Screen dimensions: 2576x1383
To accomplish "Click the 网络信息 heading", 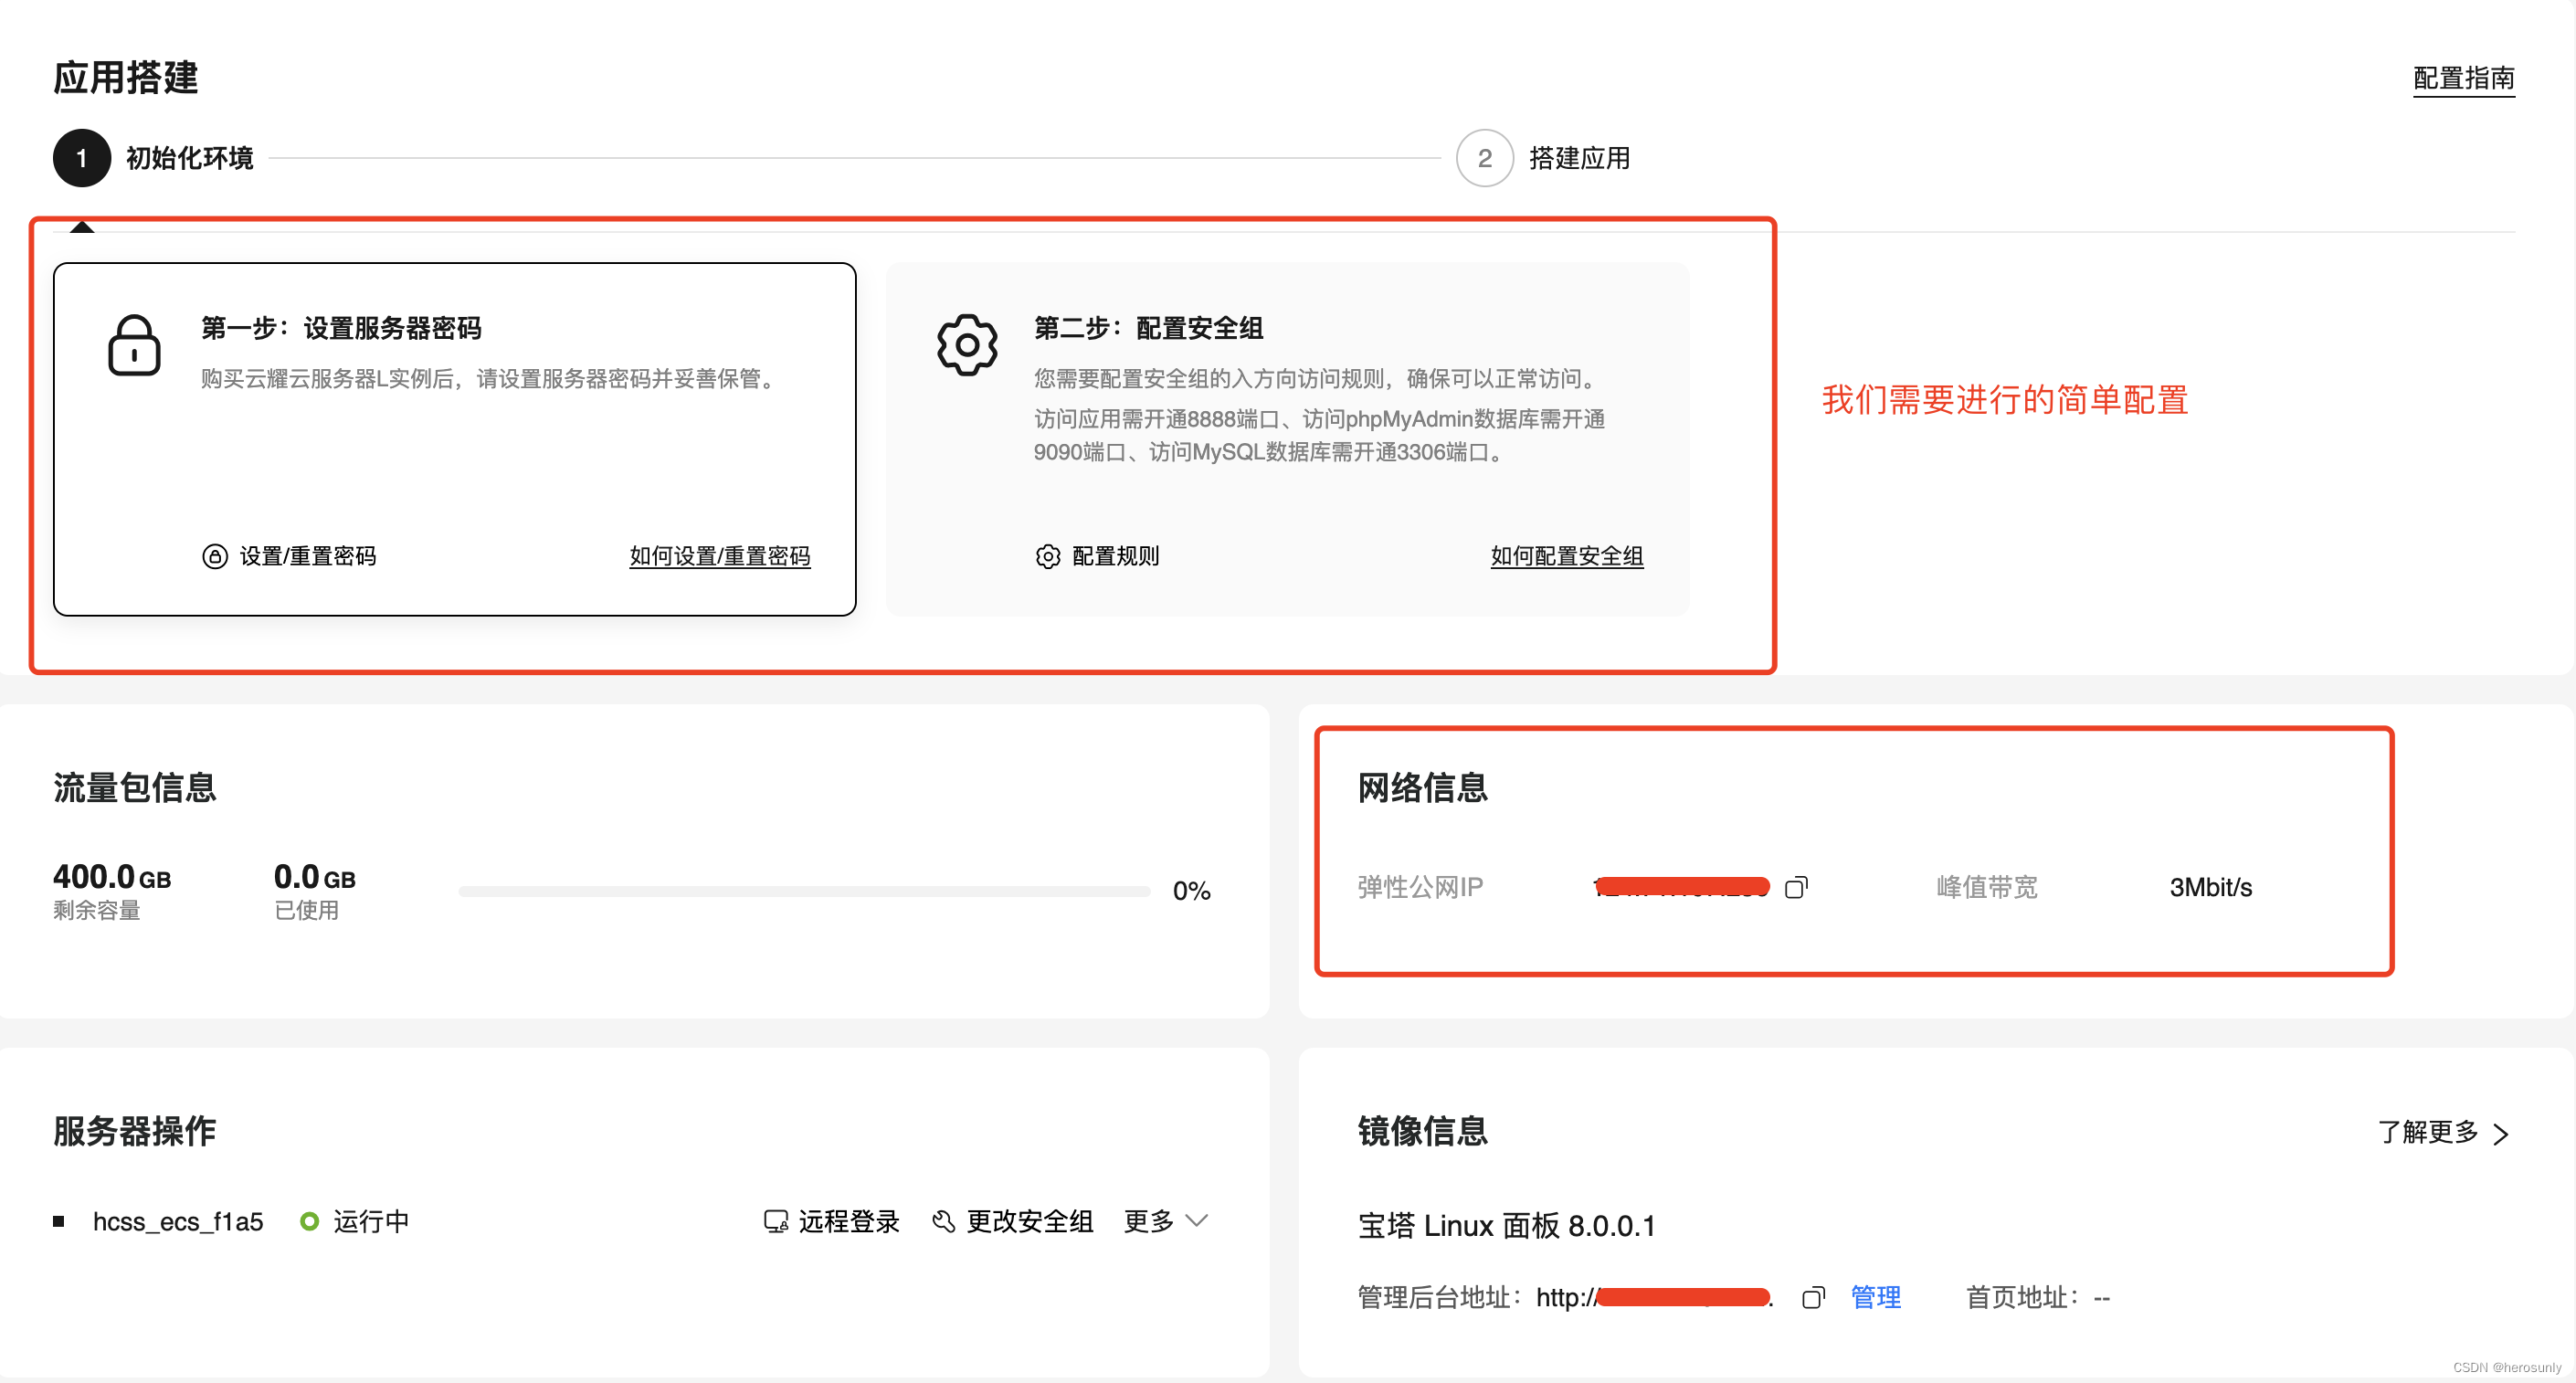I will click(1423, 788).
